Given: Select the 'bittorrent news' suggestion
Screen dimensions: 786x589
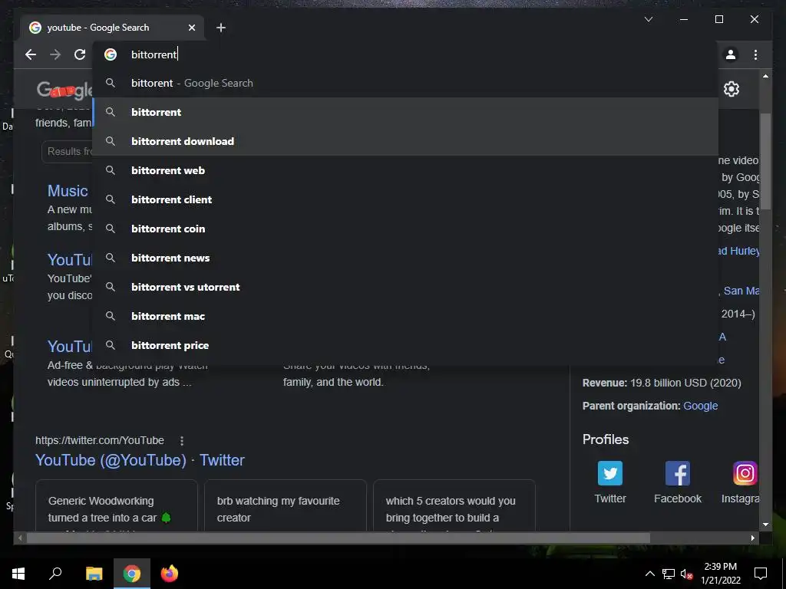Looking at the screenshot, I should coord(405,258).
